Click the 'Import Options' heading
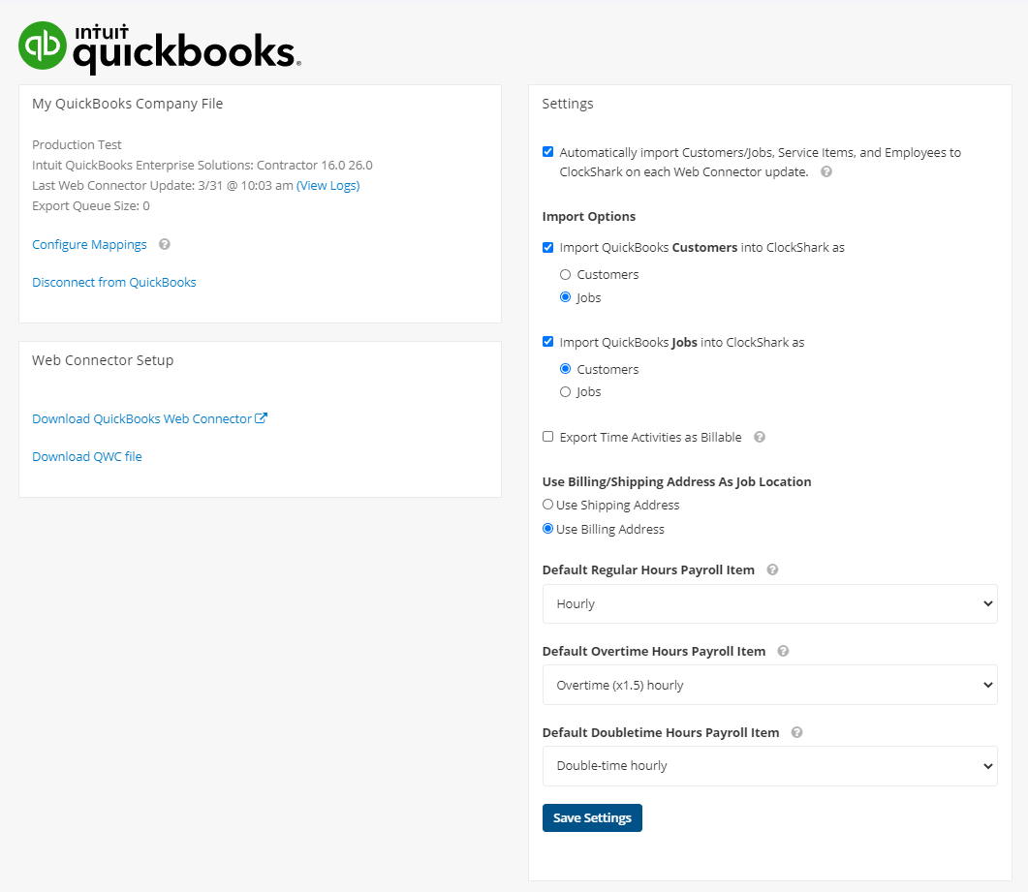Screen dimensions: 1028x892 [589, 216]
